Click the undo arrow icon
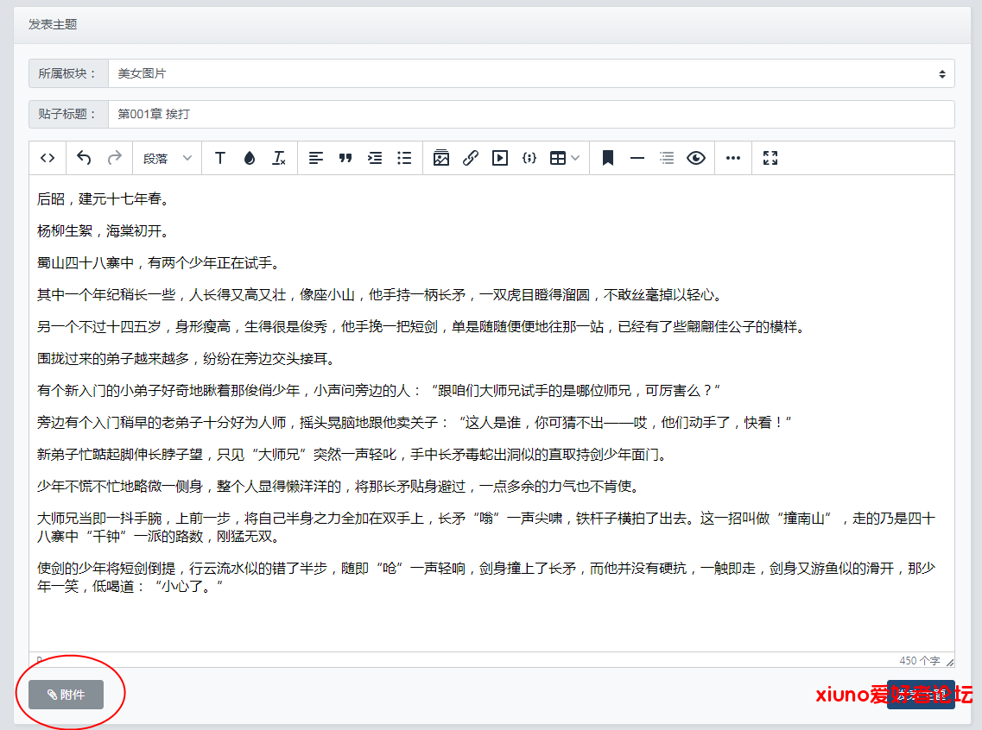This screenshot has height=730, width=982. [x=84, y=158]
